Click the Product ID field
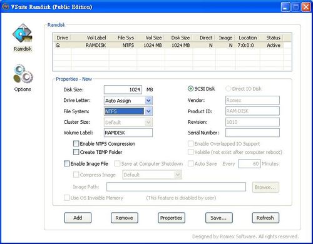The width and height of the screenshot is (313, 244). click(252, 111)
